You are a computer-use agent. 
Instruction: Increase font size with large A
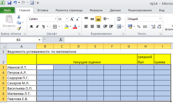click(72, 19)
